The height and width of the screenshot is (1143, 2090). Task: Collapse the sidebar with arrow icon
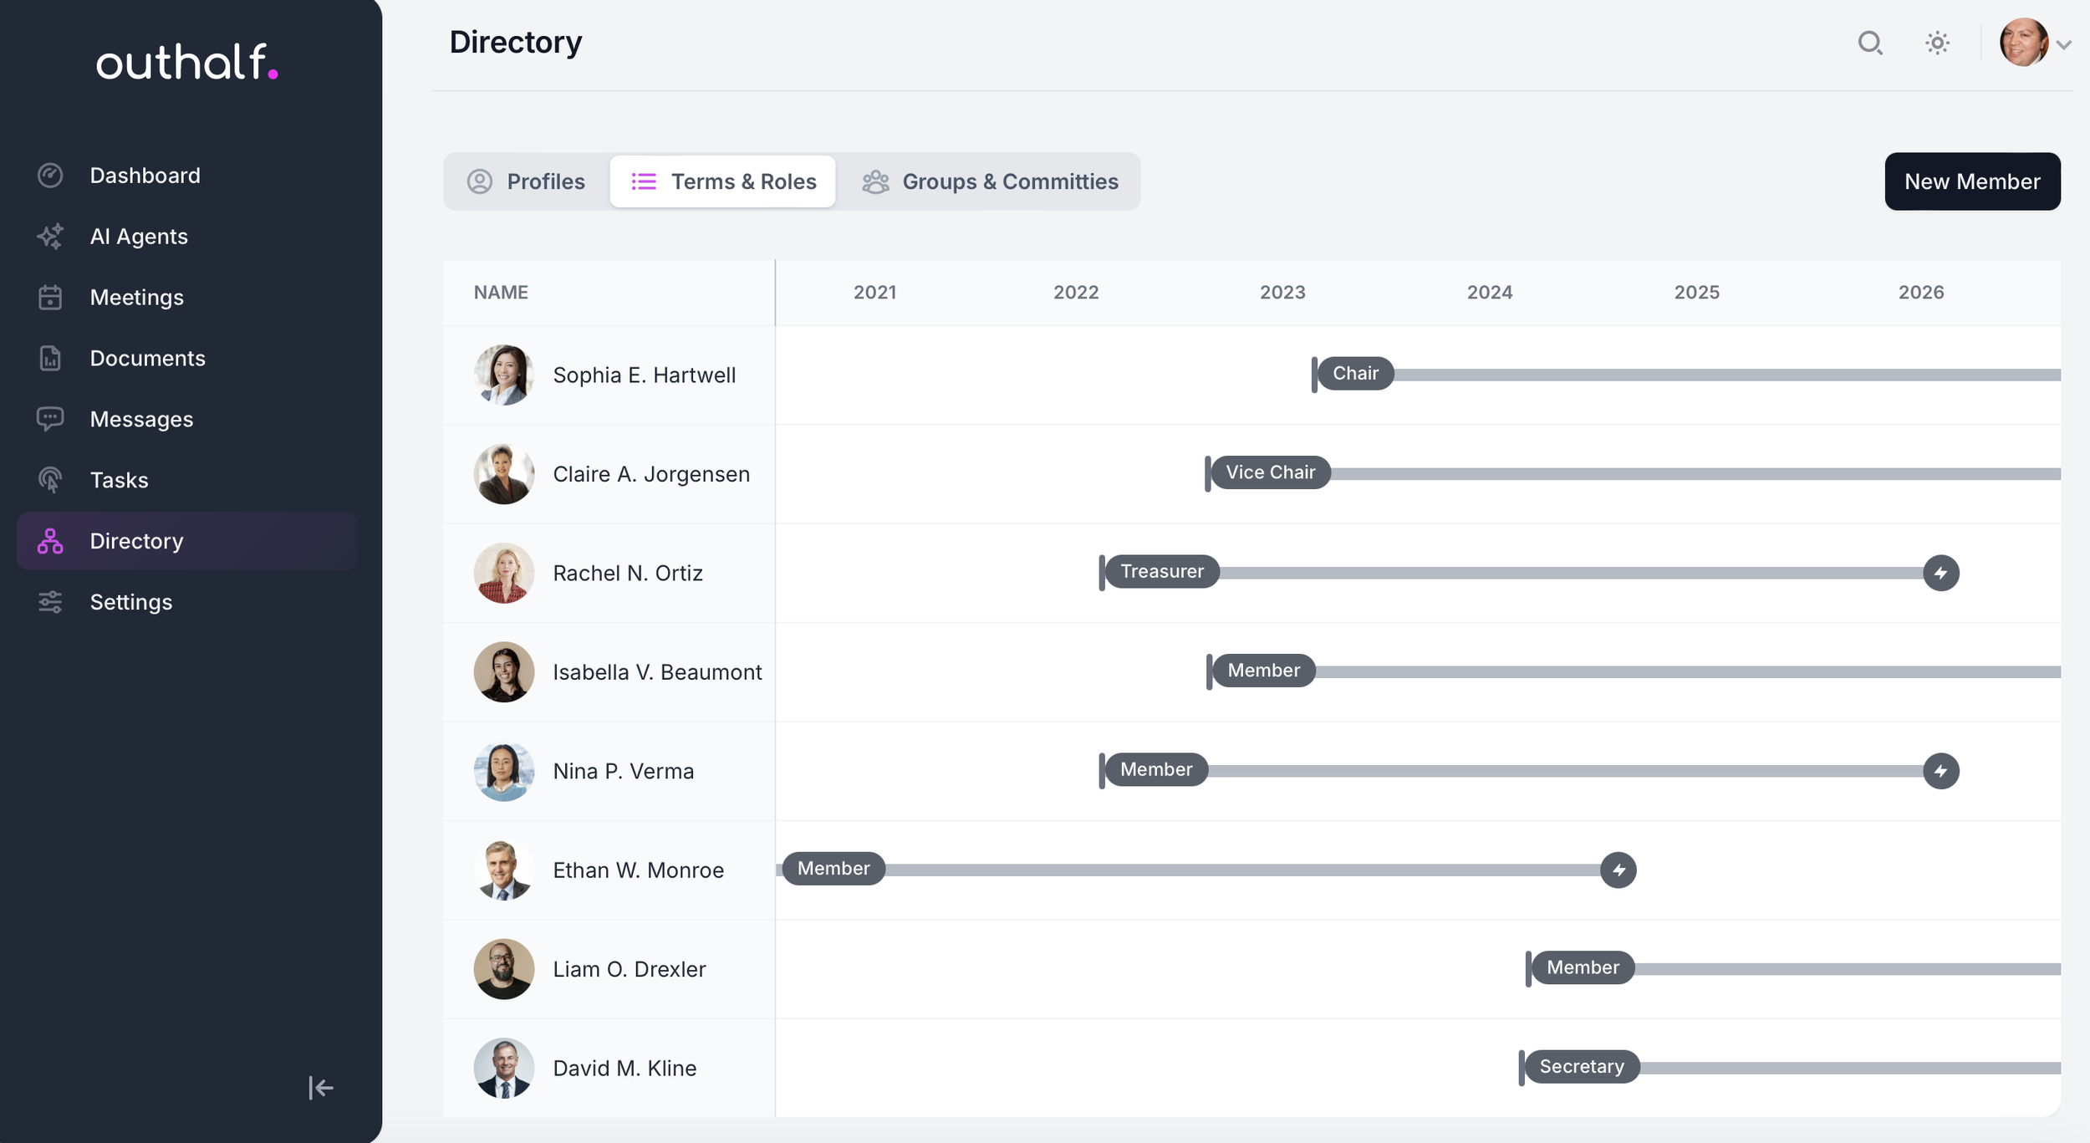pos(321,1087)
